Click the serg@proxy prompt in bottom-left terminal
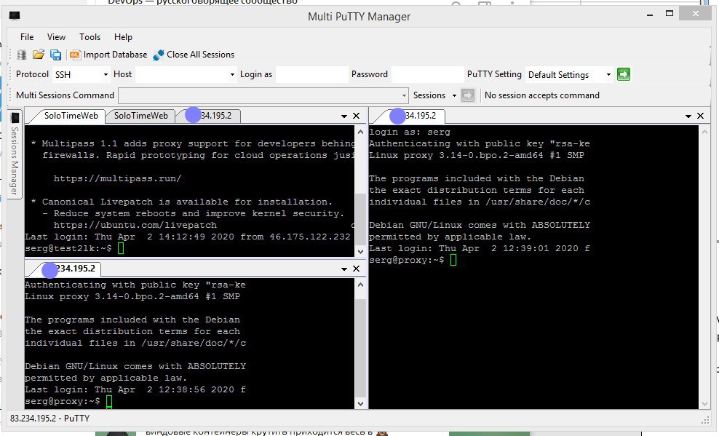Image resolution: width=719 pixels, height=436 pixels. 68,401
